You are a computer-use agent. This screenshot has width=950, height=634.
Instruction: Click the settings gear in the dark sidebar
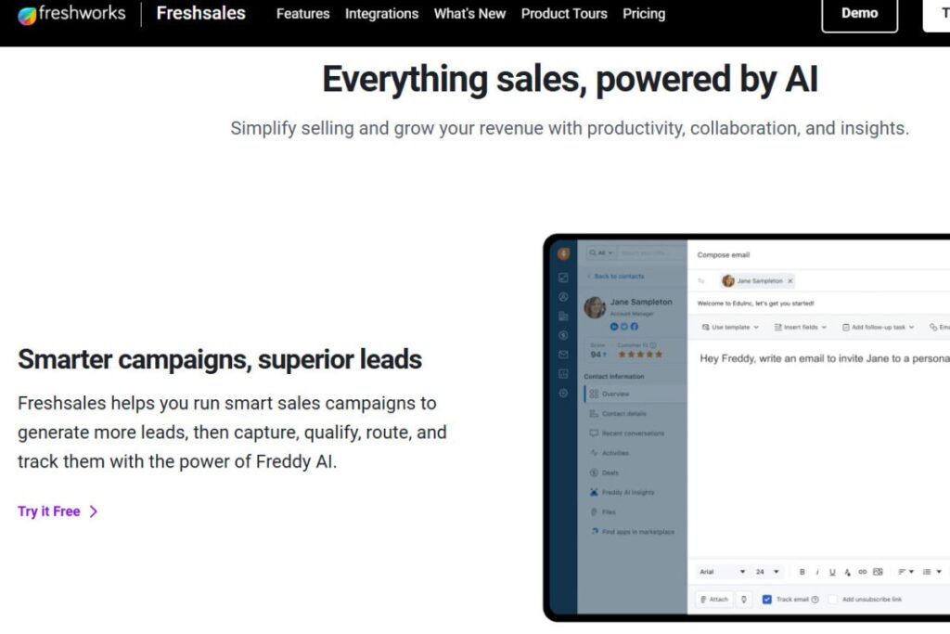pyautogui.click(x=563, y=394)
